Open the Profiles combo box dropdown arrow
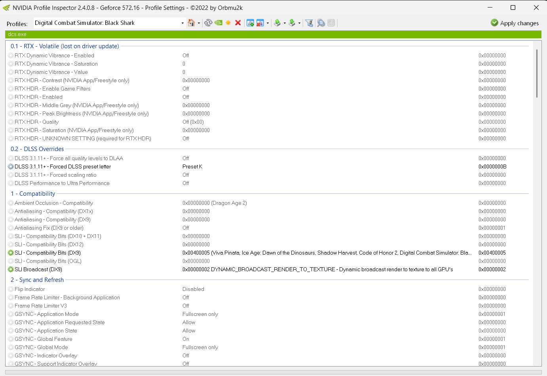The height and width of the screenshot is (376, 547). click(182, 23)
